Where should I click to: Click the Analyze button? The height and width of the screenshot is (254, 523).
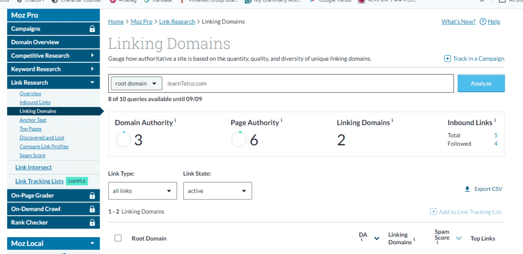tap(481, 84)
